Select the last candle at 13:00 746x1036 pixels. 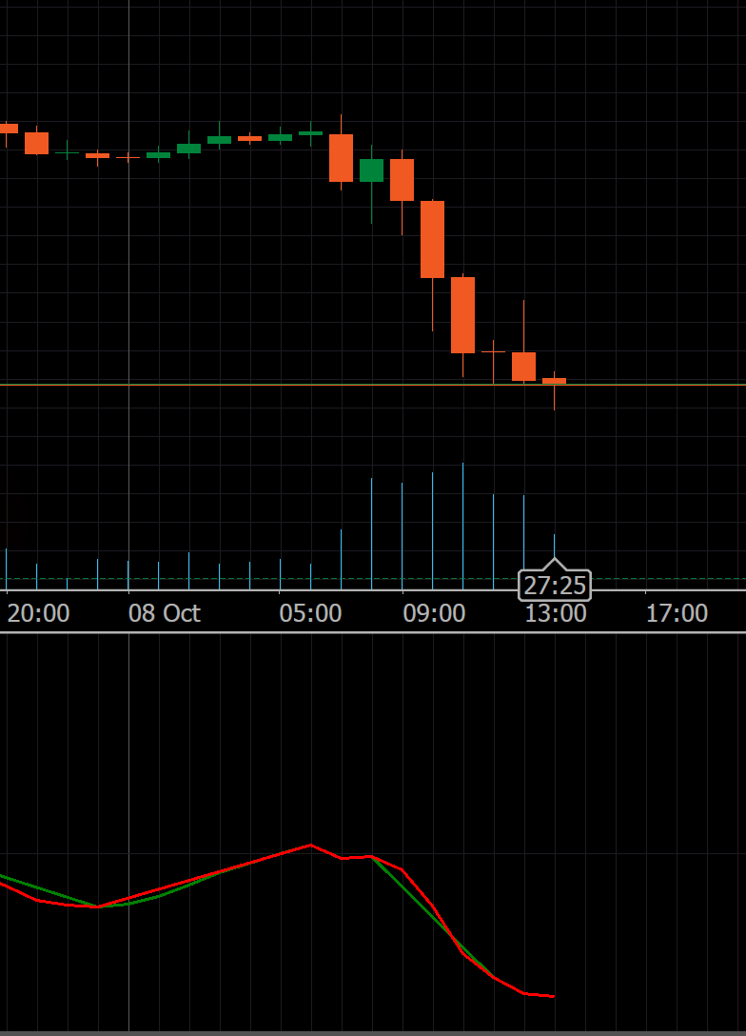click(x=554, y=381)
